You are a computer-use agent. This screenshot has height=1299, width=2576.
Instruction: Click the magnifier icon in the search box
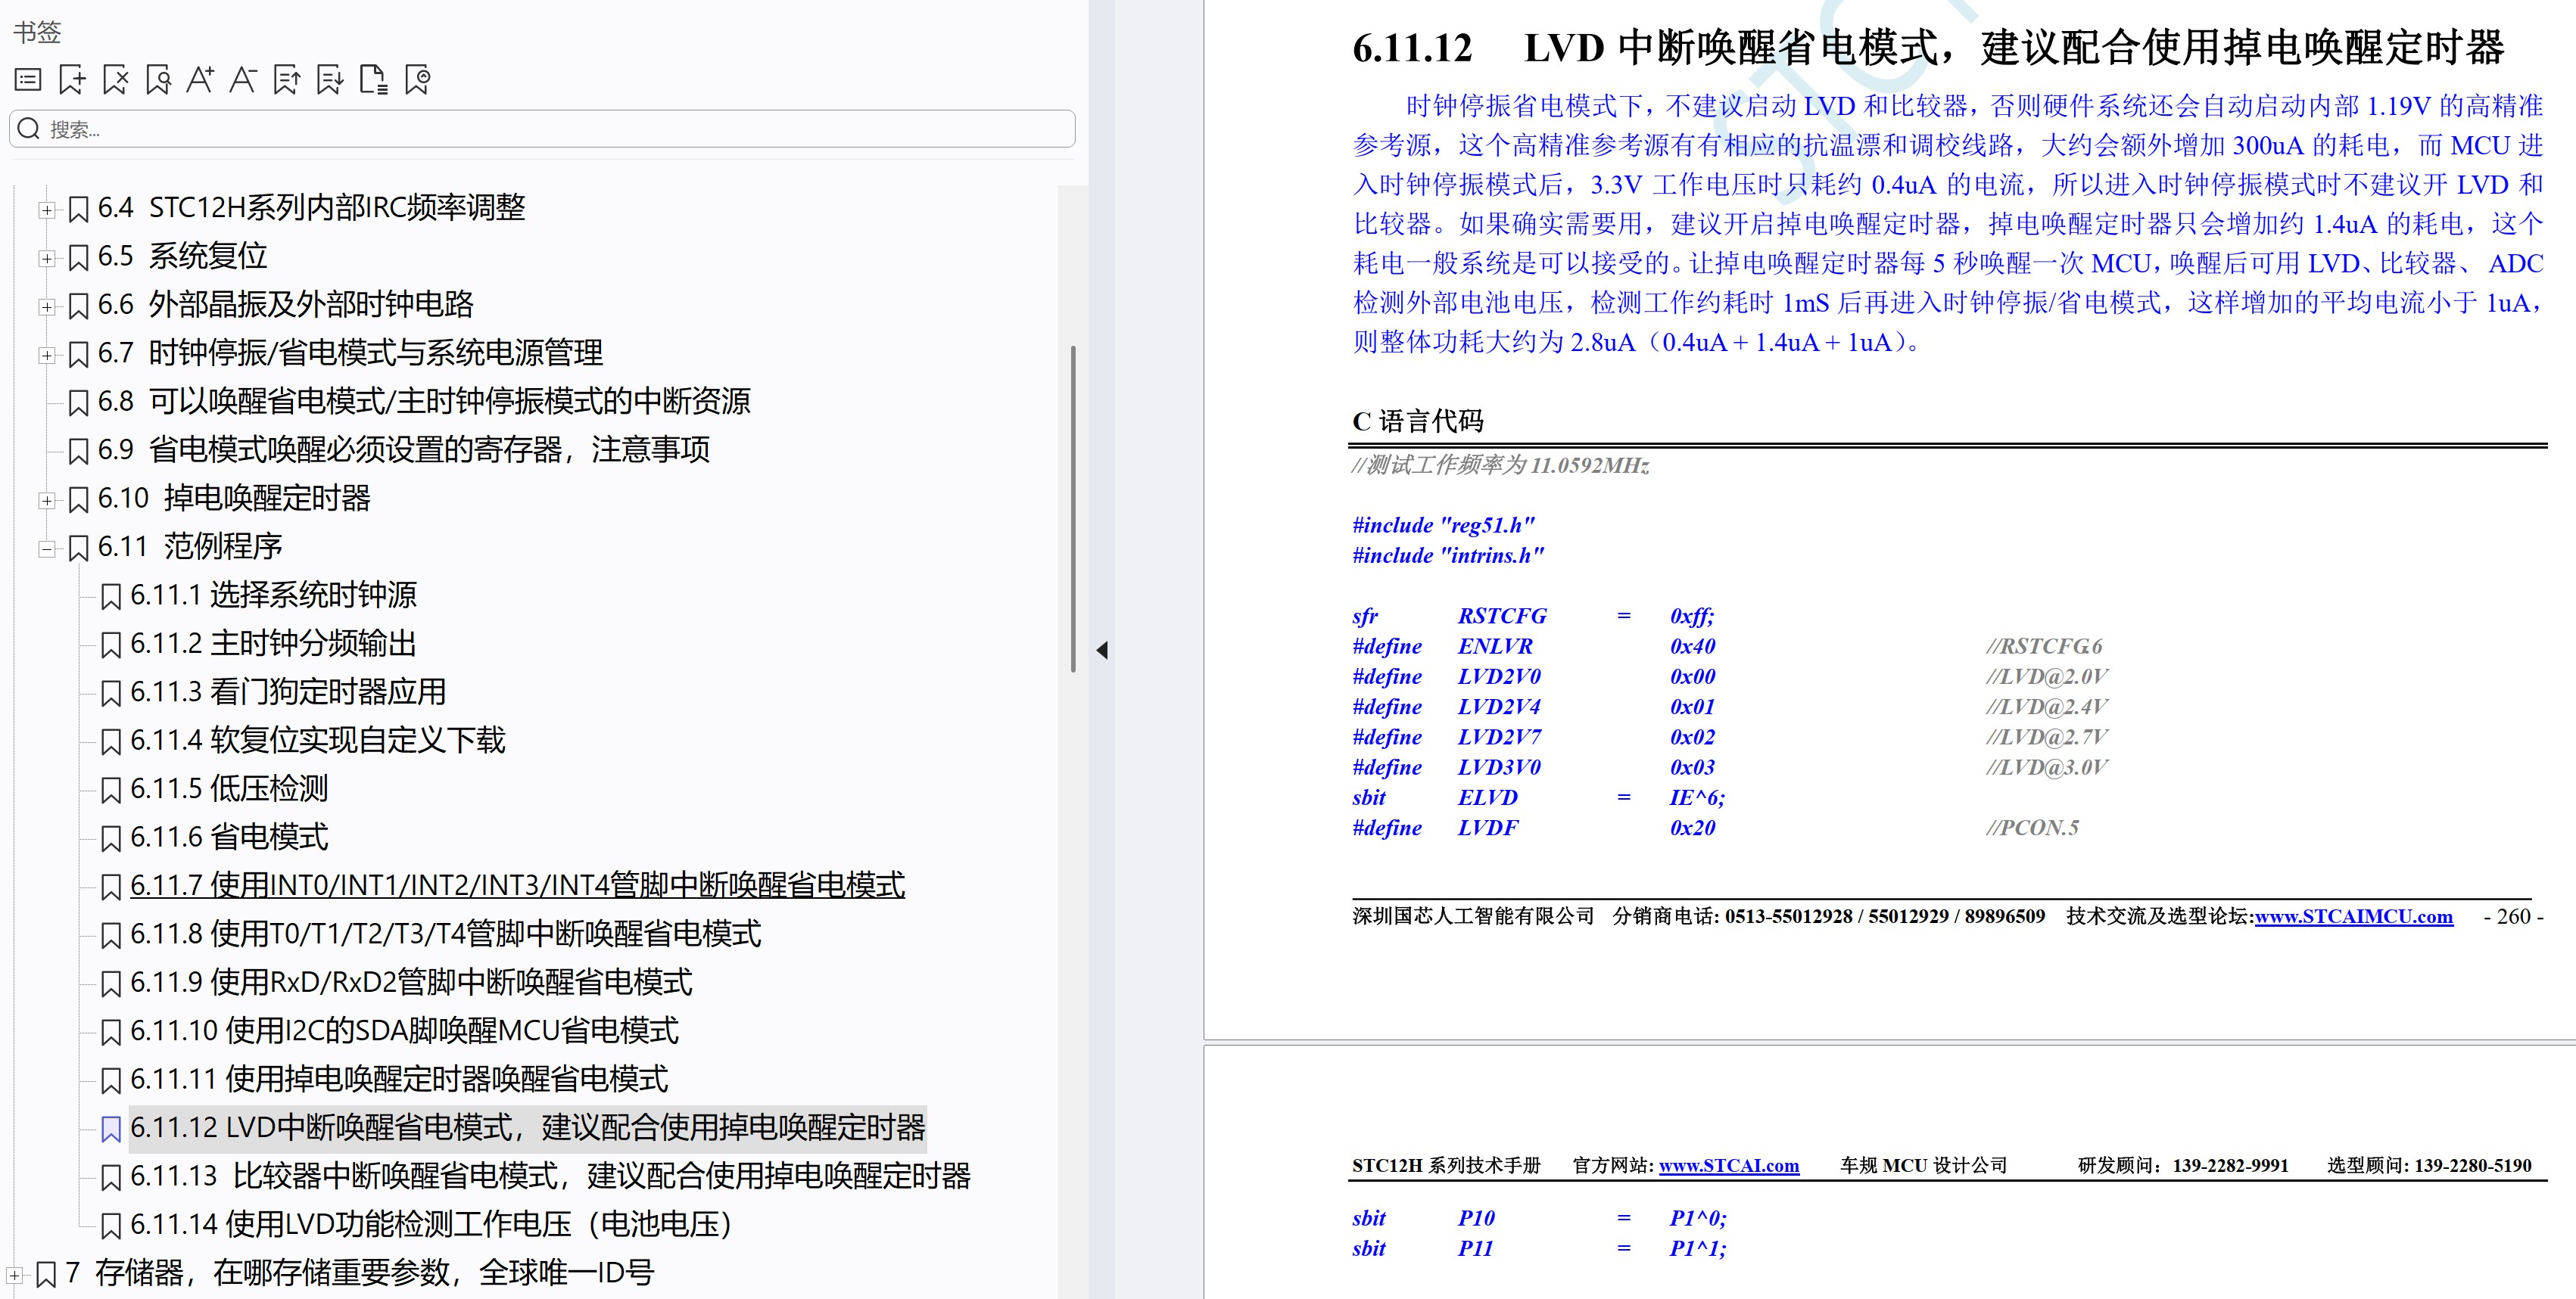pyautogui.click(x=29, y=129)
